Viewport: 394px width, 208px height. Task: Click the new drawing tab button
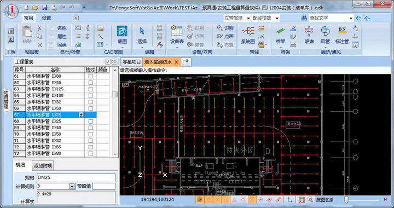coord(186,62)
